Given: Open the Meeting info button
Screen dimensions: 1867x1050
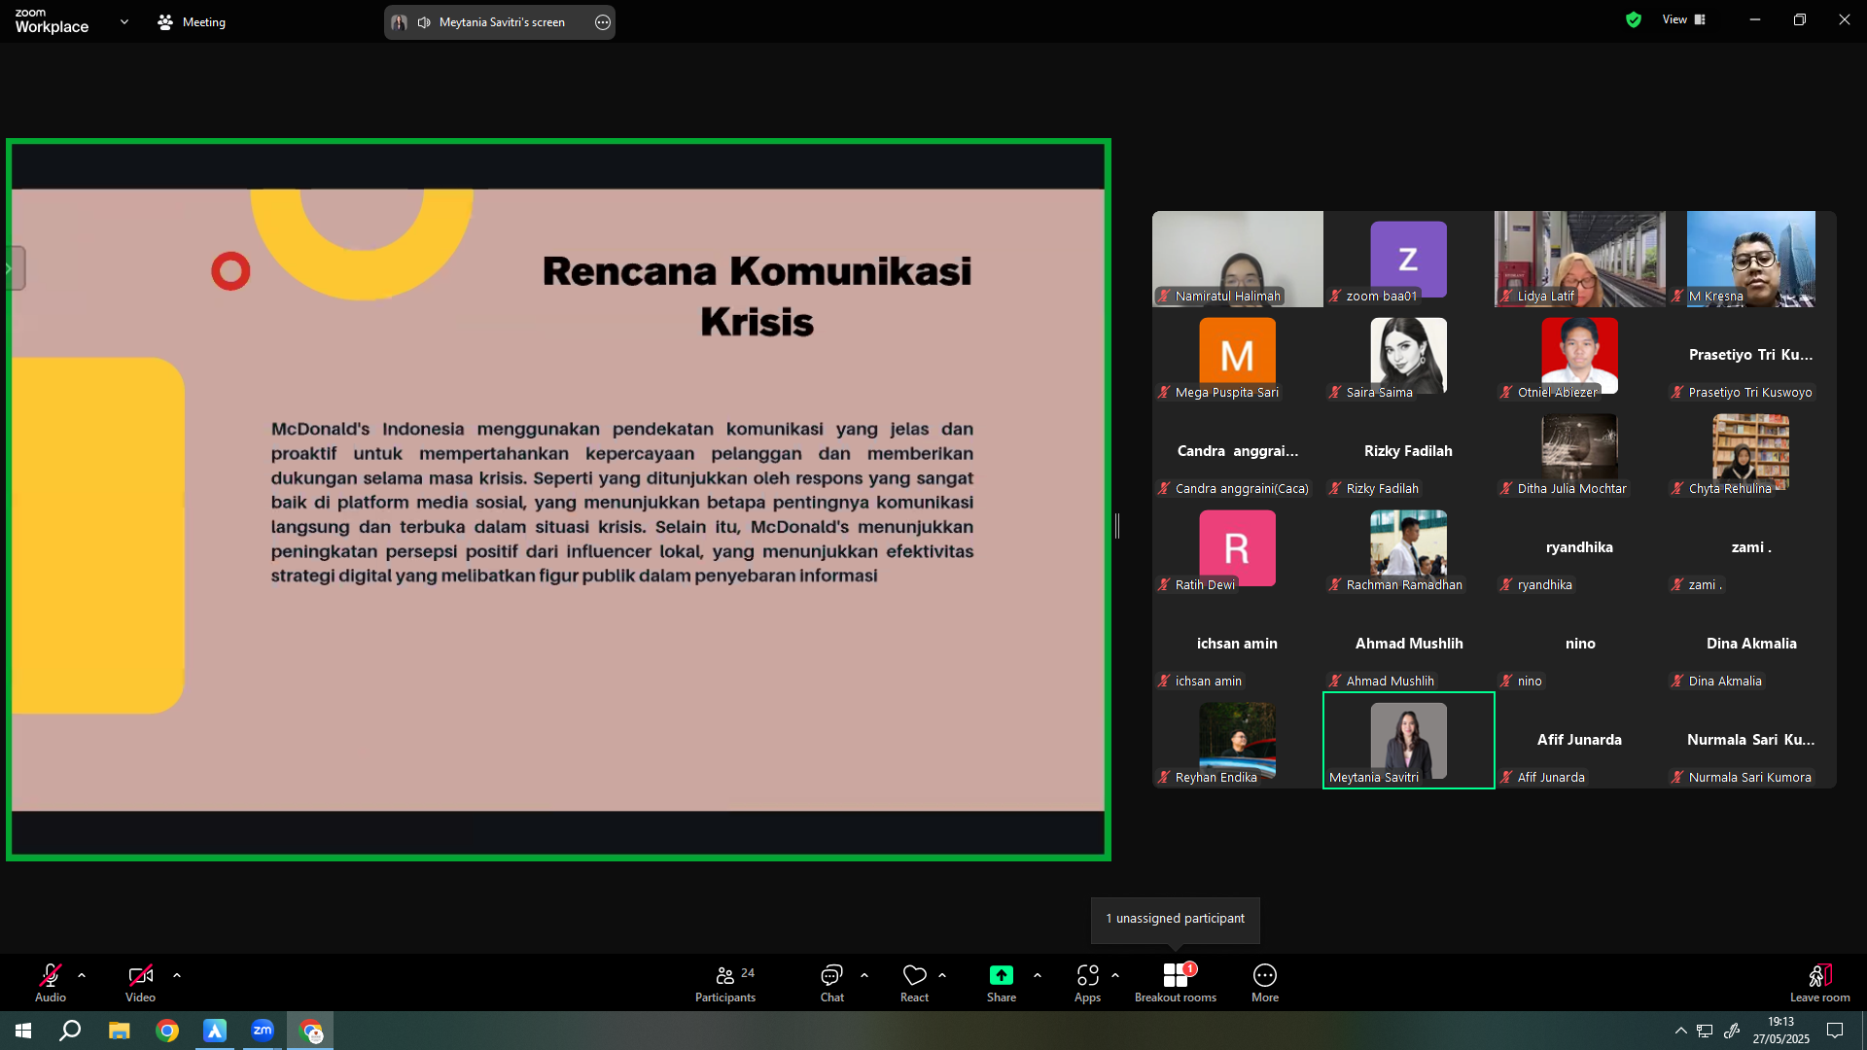Looking at the screenshot, I should (192, 21).
